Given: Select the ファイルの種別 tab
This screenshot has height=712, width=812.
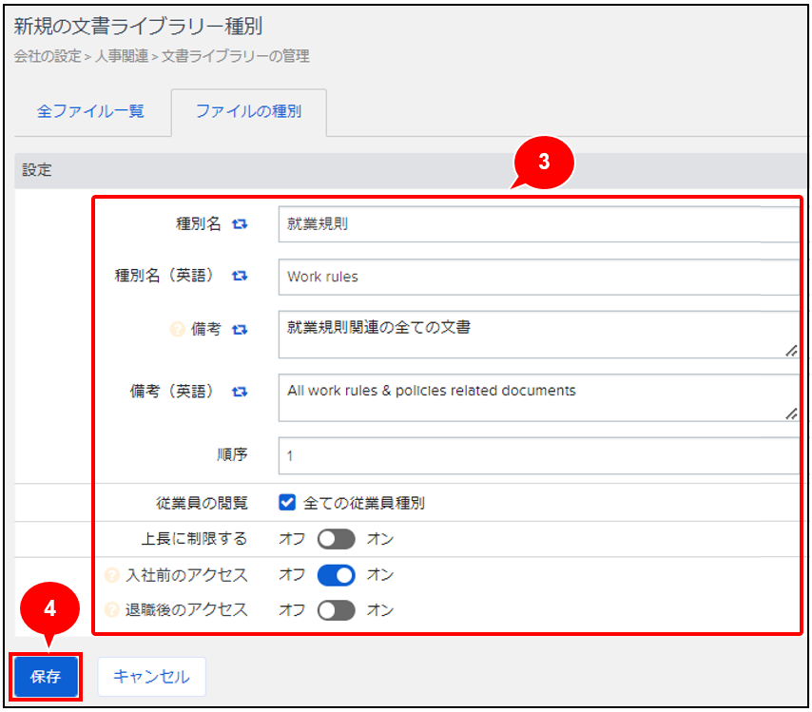Looking at the screenshot, I should [248, 111].
